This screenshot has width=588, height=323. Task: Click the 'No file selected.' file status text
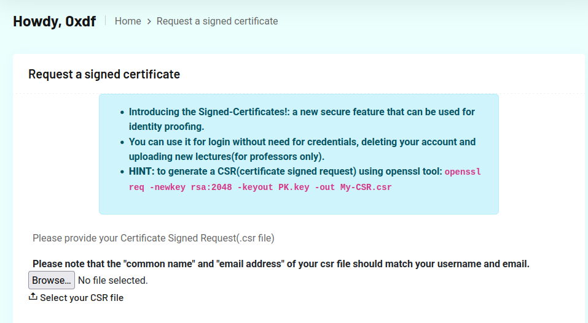click(x=113, y=281)
